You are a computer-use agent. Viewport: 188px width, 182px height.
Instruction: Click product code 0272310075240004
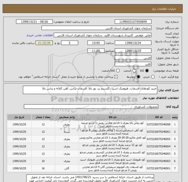click(x=159, y=146)
